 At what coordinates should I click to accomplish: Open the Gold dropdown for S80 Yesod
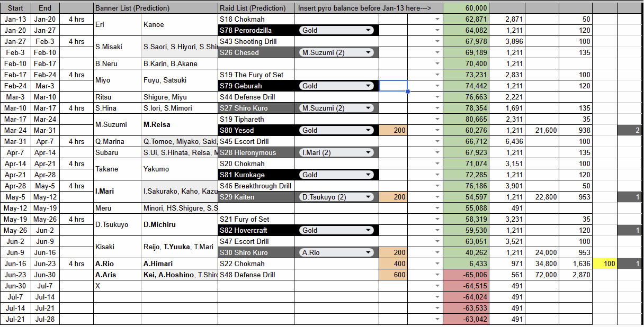336,130
